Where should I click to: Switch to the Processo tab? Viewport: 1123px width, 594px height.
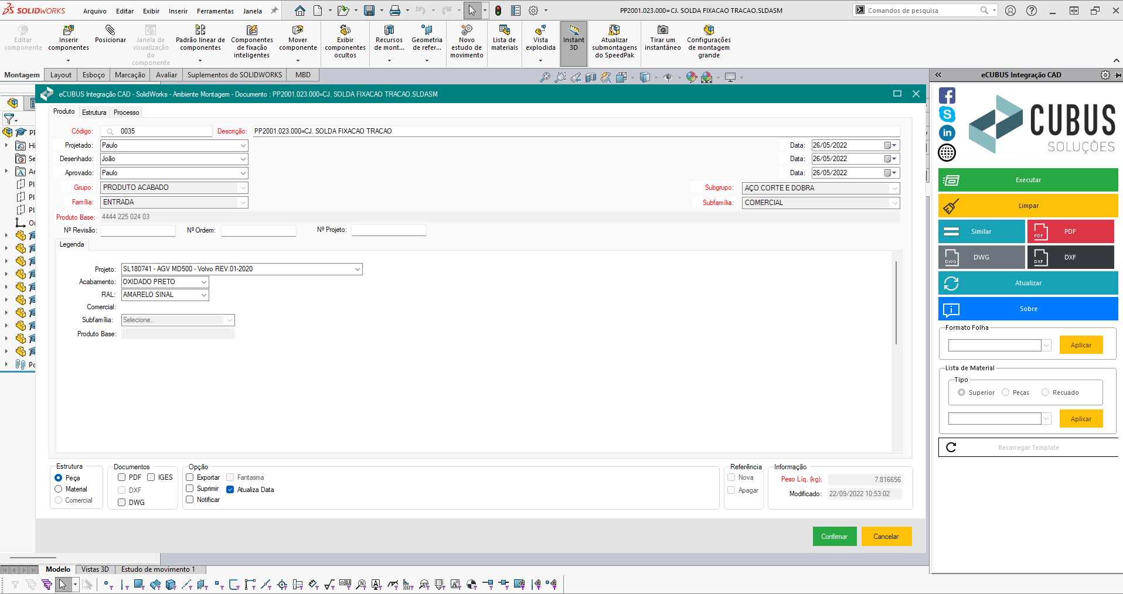pos(127,112)
